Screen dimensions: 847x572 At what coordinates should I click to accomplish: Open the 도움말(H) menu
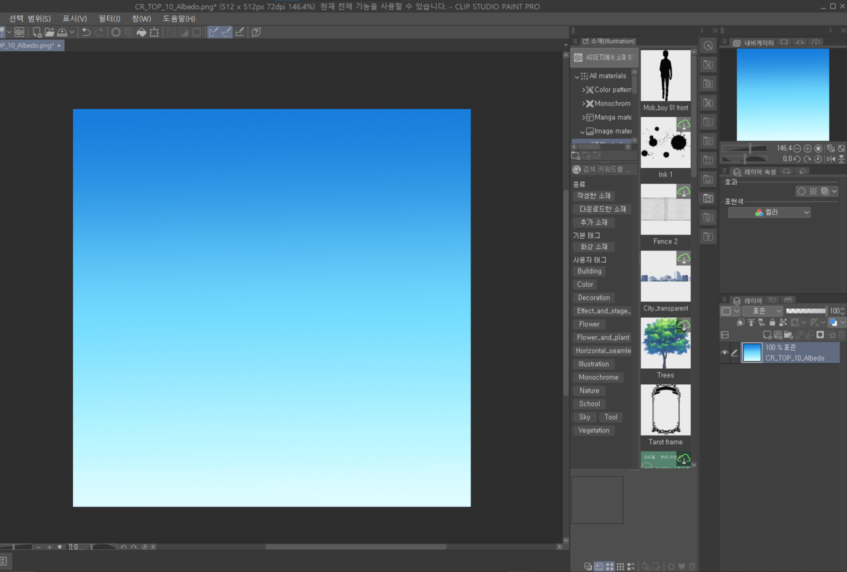coord(179,19)
